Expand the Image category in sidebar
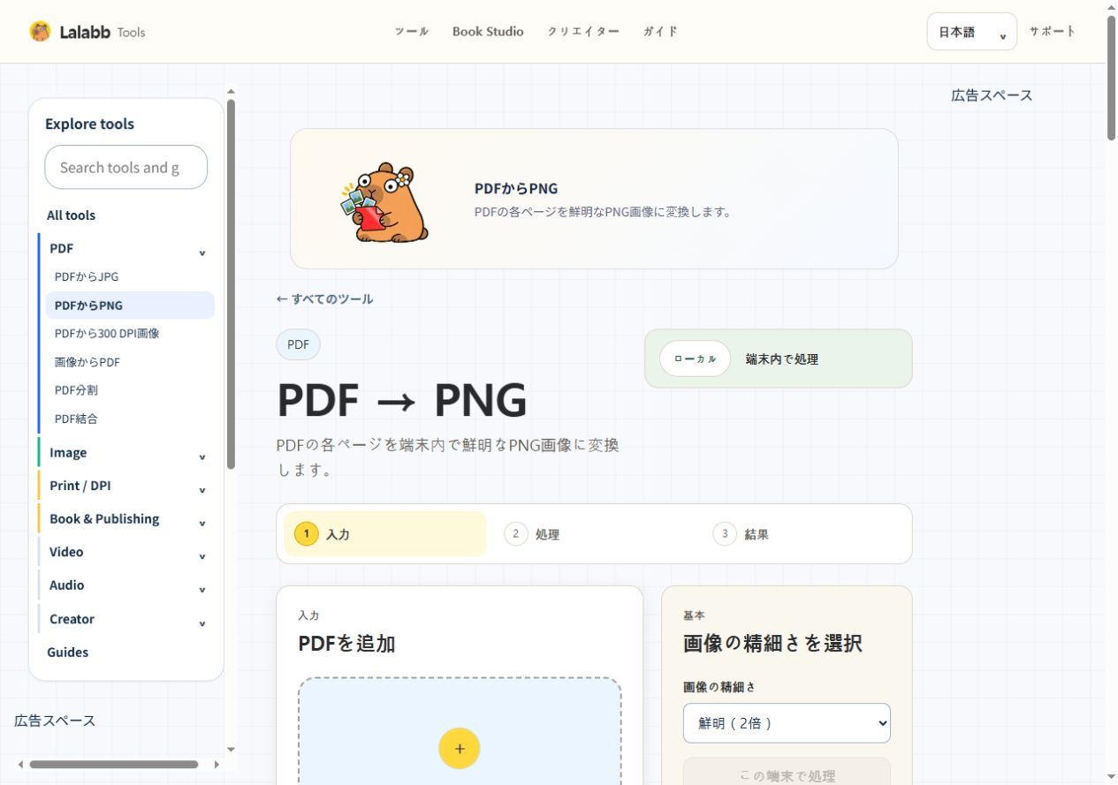The image size is (1118, 785). pos(127,453)
